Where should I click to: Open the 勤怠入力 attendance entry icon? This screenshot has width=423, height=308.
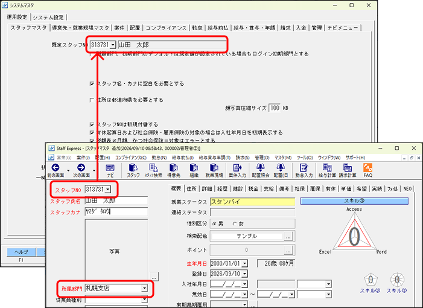[304, 168]
